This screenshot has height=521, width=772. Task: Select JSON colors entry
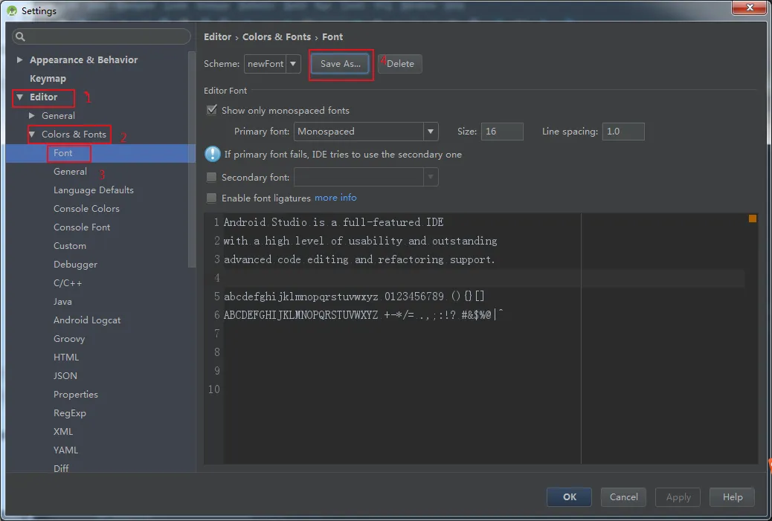click(65, 376)
